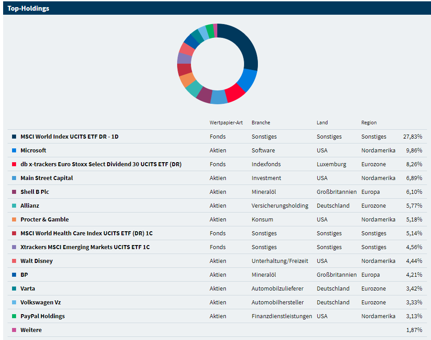Click the coral swatch beside Walt Disney
The width and height of the screenshot is (431, 340).
pos(14,261)
